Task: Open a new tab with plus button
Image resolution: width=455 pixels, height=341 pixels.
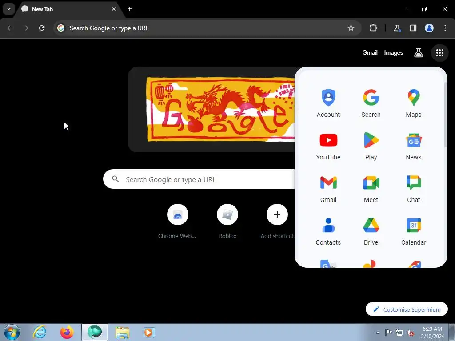Action: (x=130, y=9)
